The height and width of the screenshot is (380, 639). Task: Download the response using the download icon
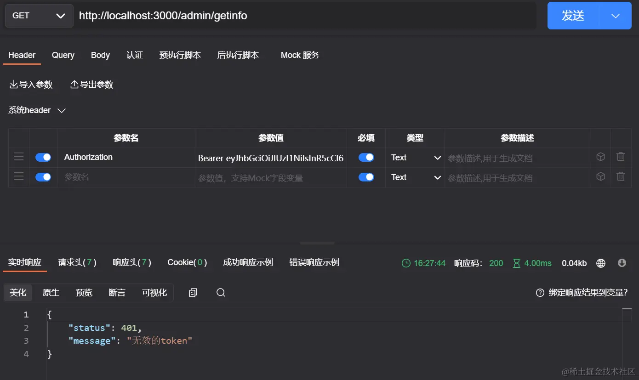[621, 263]
